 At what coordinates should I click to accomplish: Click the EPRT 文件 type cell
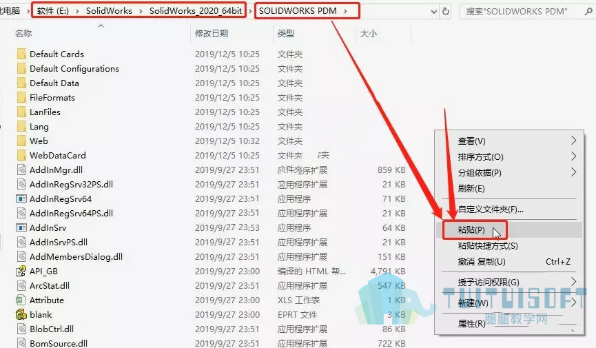(297, 314)
